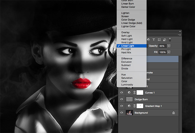Pick the Luminosity blend mode
The height and width of the screenshot is (133, 195).
pyautogui.click(x=127, y=85)
